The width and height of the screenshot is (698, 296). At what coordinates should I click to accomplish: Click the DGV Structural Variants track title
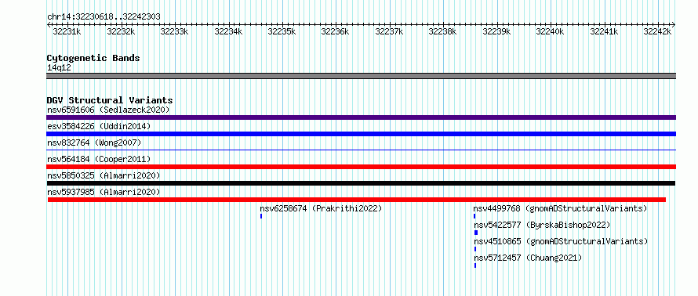coord(110,100)
